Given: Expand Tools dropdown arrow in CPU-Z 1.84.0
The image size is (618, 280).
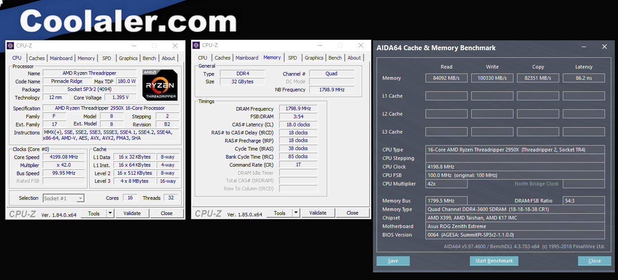Looking at the screenshot, I should click(x=110, y=213).
